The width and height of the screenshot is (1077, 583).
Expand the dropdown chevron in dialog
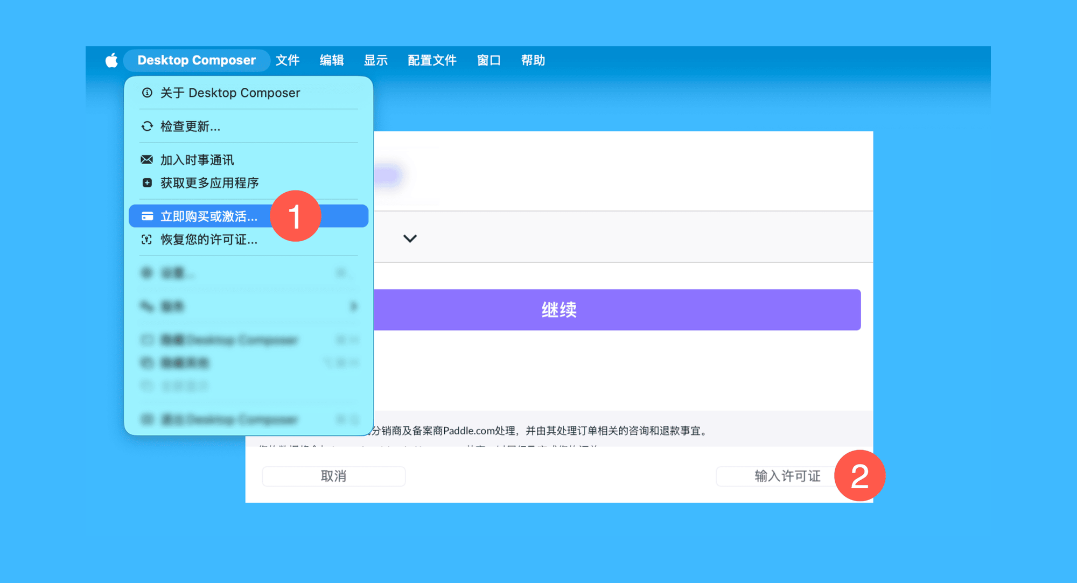point(410,238)
